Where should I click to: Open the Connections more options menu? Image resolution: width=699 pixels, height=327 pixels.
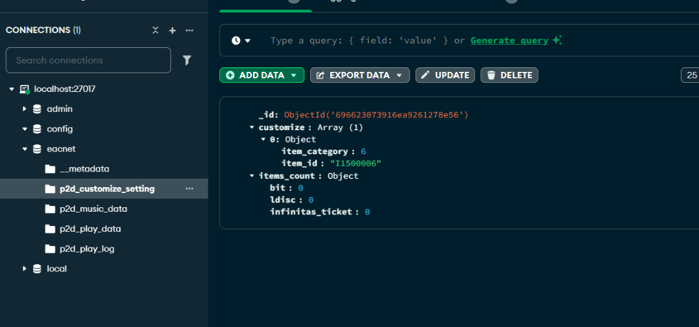click(190, 30)
